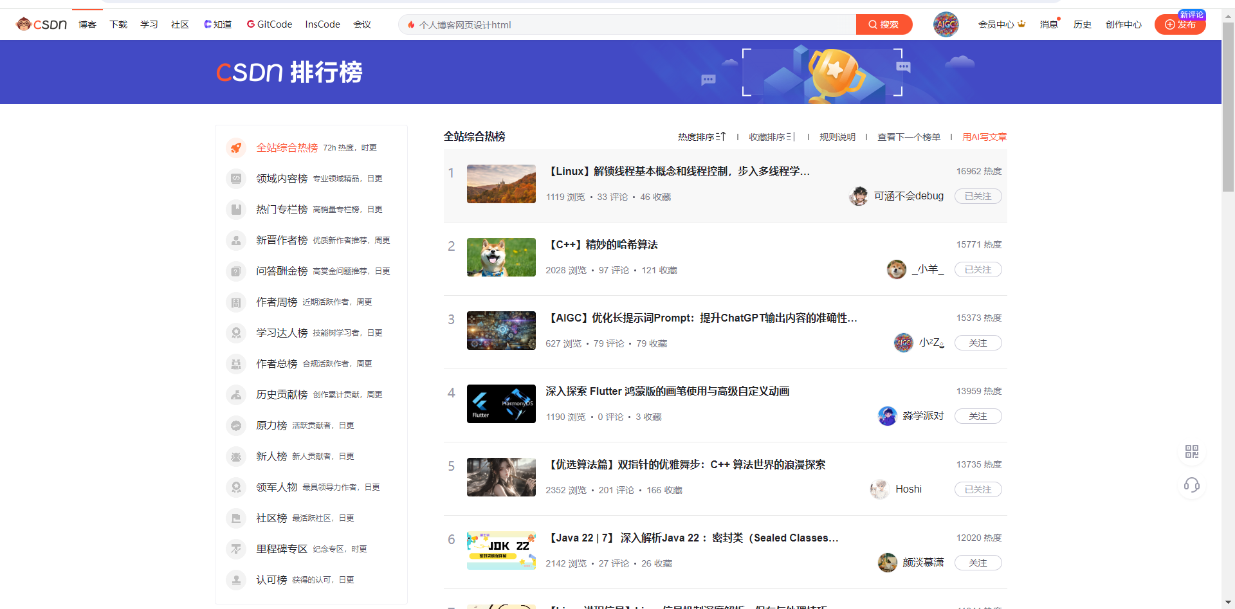1235x609 pixels.
Task: Open the 会员中心 menu
Action: tap(1002, 24)
